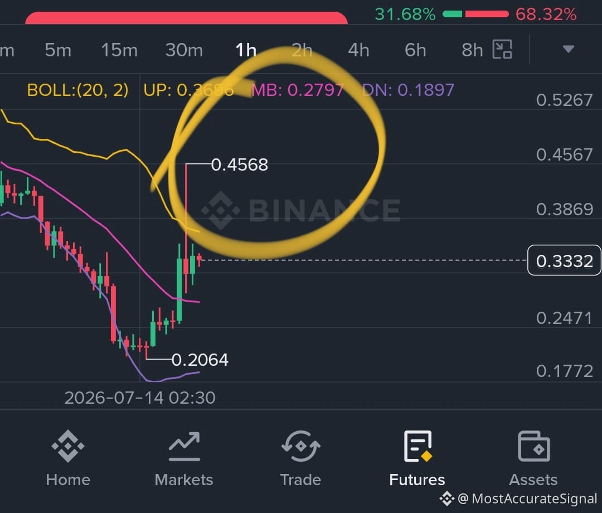Select the 2h timeframe
This screenshot has height=513, width=602.
pos(302,50)
